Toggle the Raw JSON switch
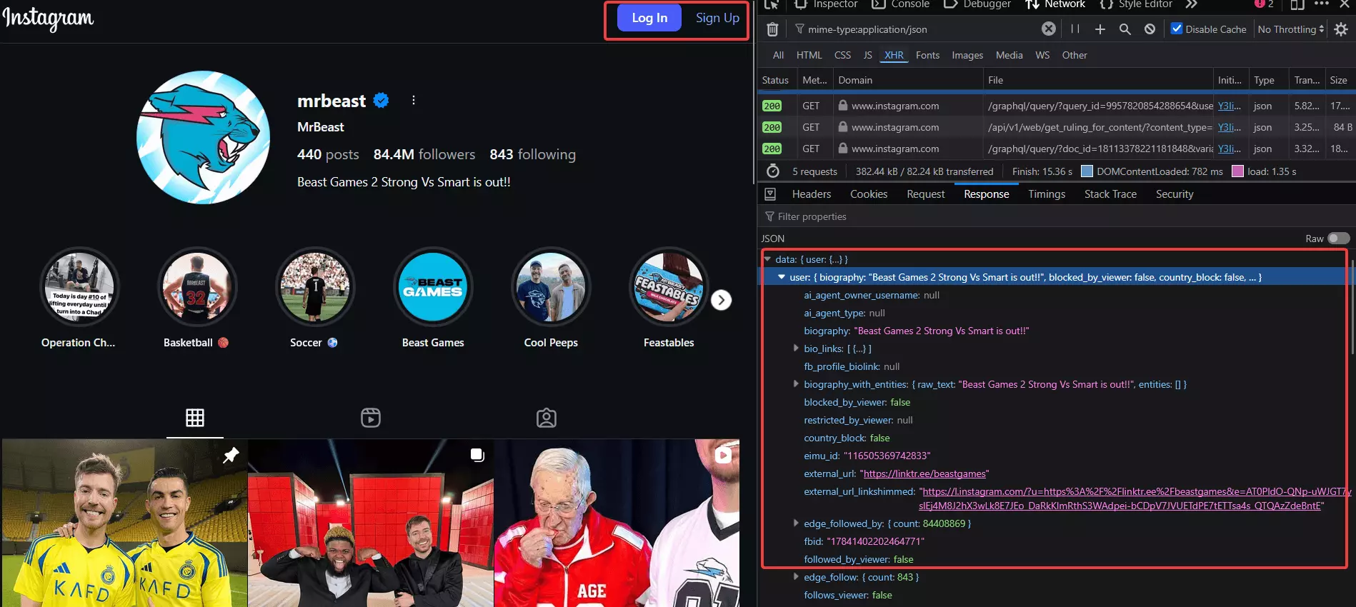This screenshot has height=607, width=1356. pyautogui.click(x=1338, y=239)
